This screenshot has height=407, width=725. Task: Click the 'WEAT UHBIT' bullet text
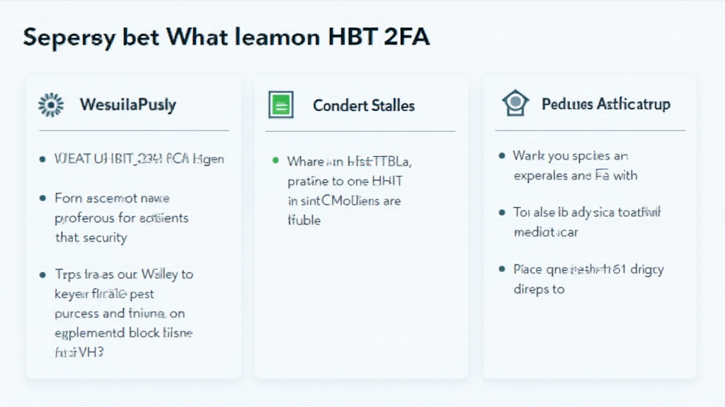(139, 159)
